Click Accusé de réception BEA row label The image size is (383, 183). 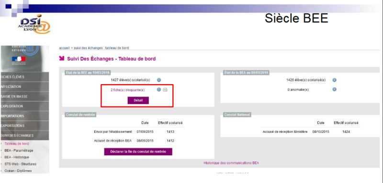(x=113, y=141)
